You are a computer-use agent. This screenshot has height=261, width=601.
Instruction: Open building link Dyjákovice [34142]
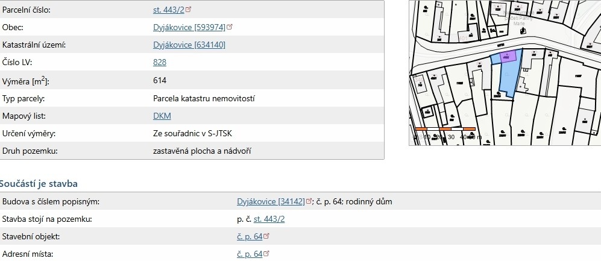(x=271, y=201)
